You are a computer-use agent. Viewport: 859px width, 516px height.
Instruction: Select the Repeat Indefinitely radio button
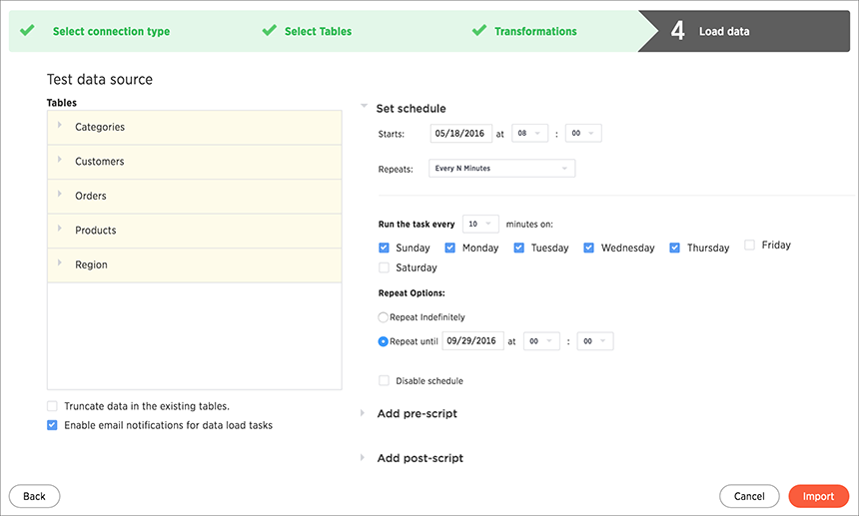tap(384, 317)
